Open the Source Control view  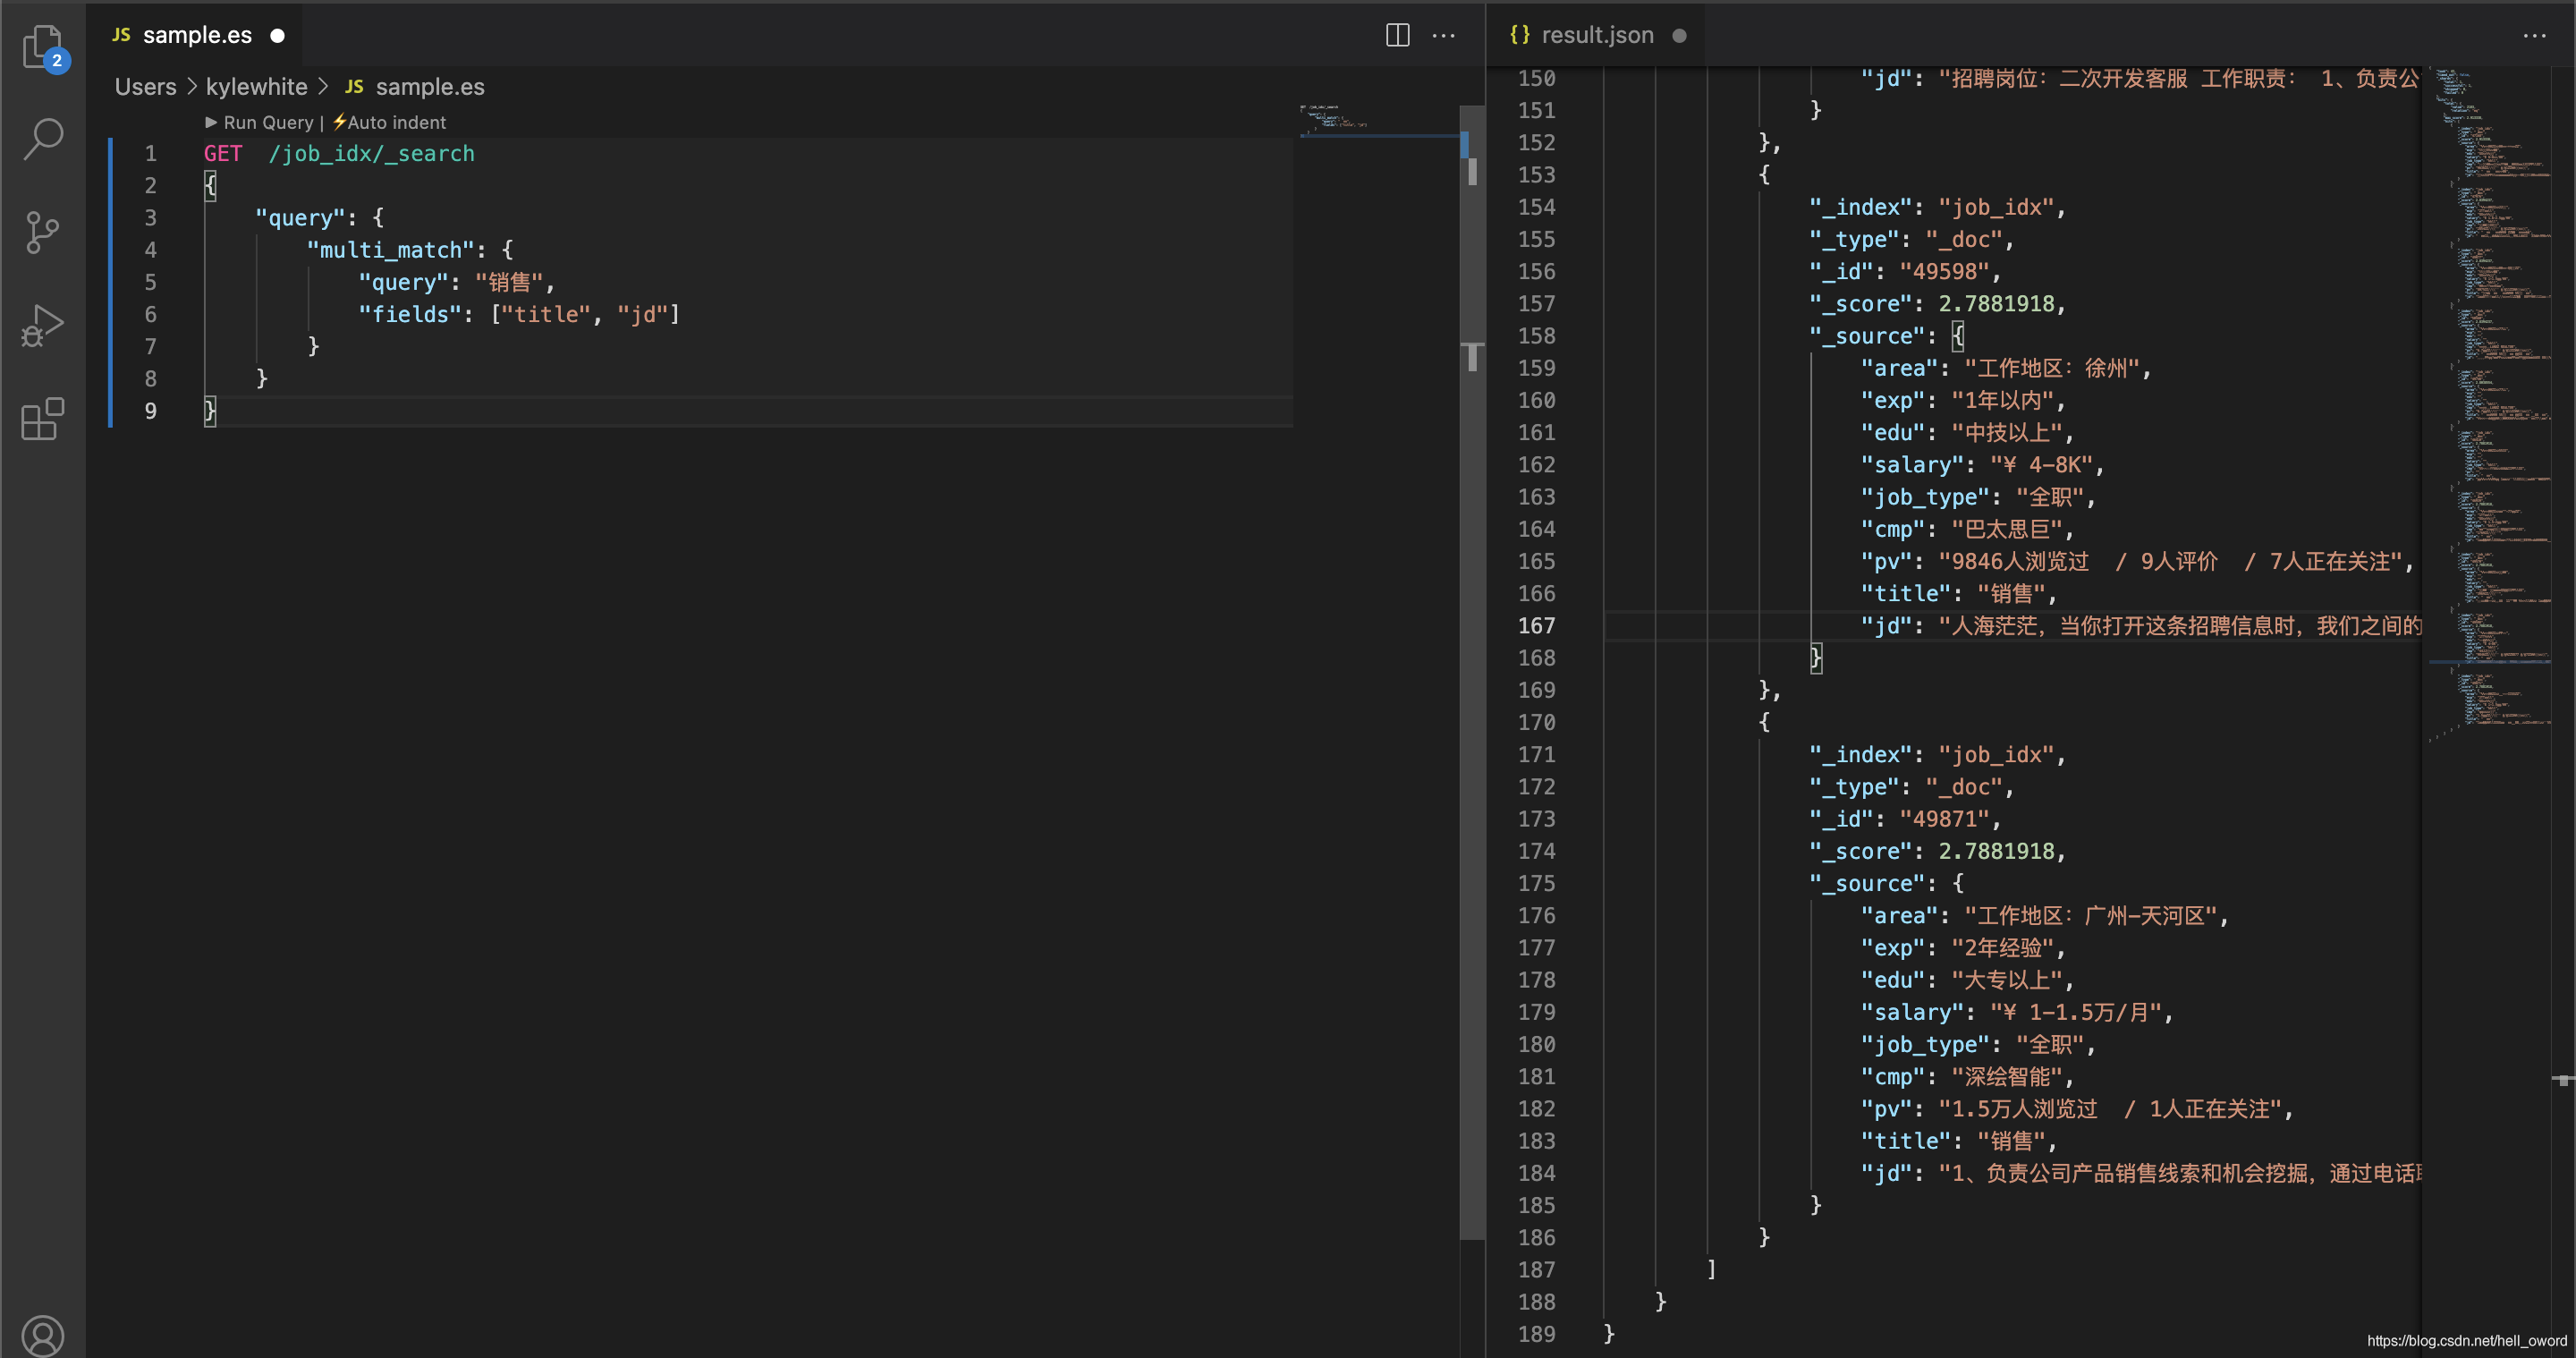tap(42, 232)
